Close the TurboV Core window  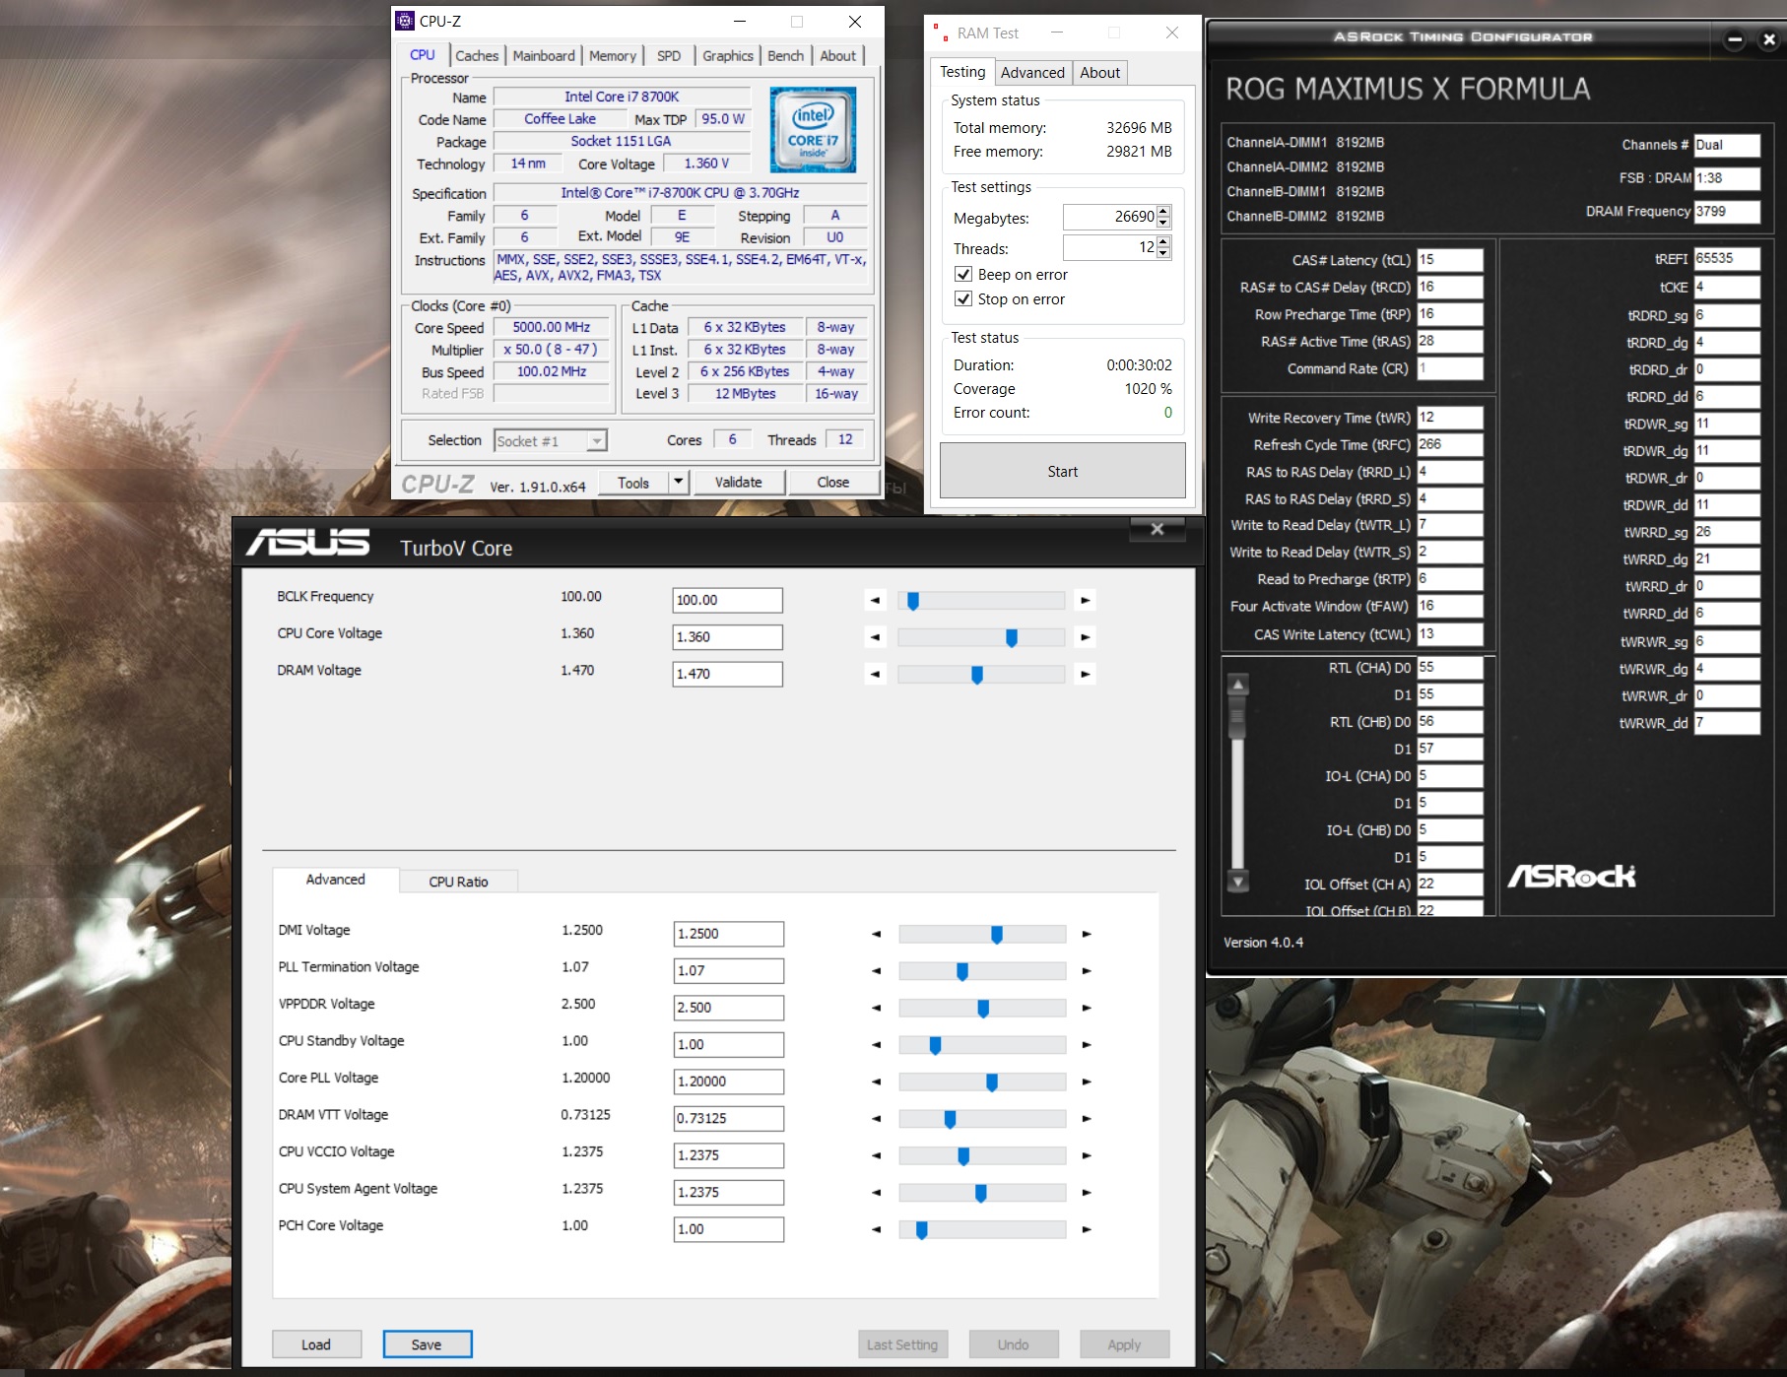click(x=1158, y=529)
